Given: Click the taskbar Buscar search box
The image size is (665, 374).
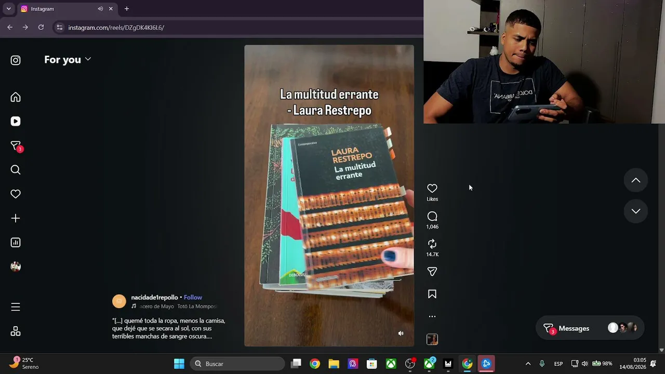Looking at the screenshot, I should [237, 364].
